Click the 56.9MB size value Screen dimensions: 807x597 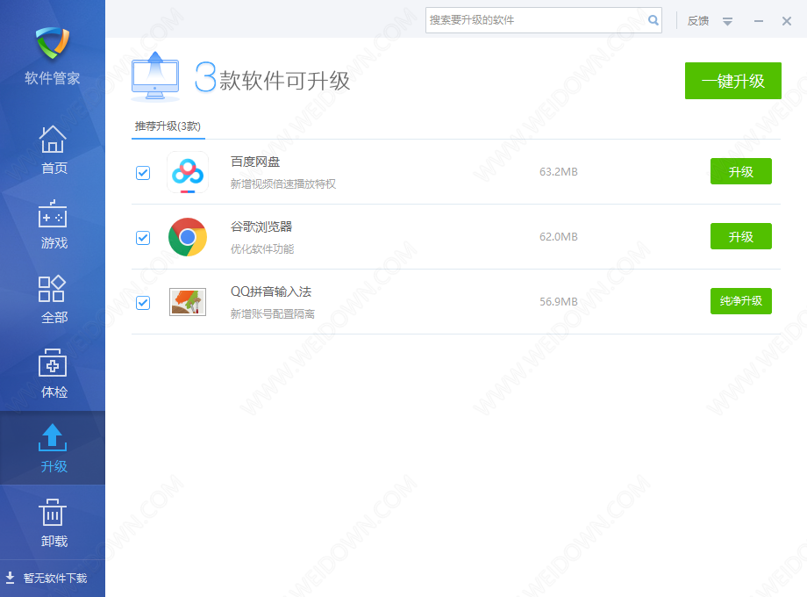coord(559,301)
